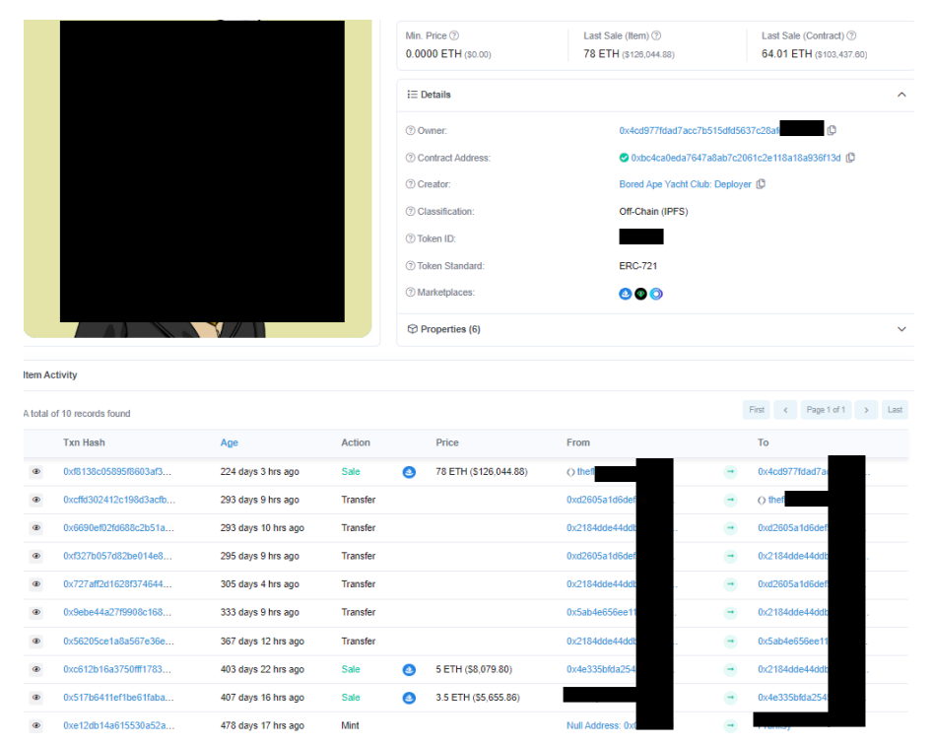Viewport: 933px width, 745px height.
Task: Toggle eye preview for txn 0x6690ef02fd688c2b51a
Action: (x=36, y=528)
